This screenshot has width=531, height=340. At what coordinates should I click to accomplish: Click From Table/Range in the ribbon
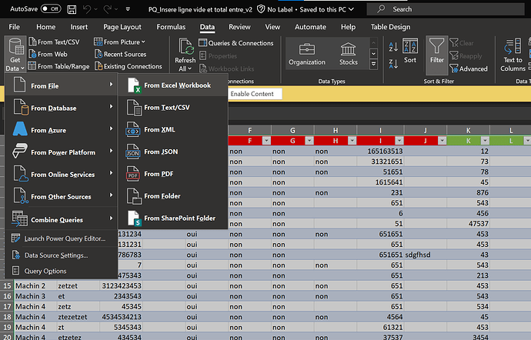tap(59, 66)
